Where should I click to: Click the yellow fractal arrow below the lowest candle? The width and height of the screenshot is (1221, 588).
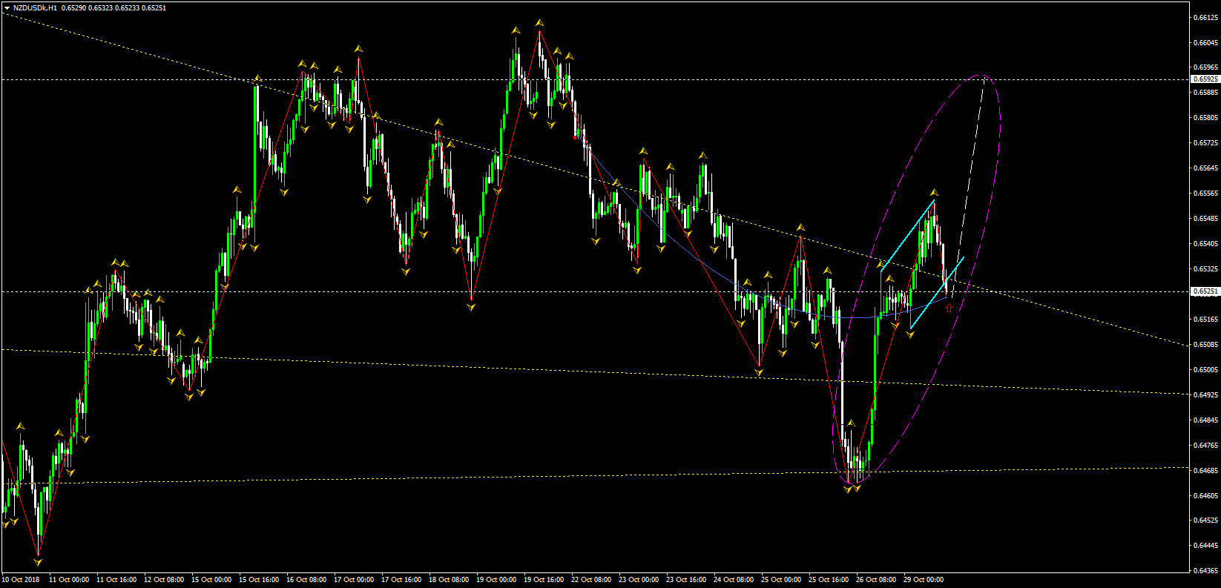pyautogui.click(x=38, y=562)
